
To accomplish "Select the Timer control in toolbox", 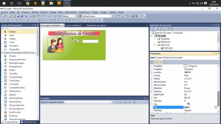I will click(x=12, y=42).
